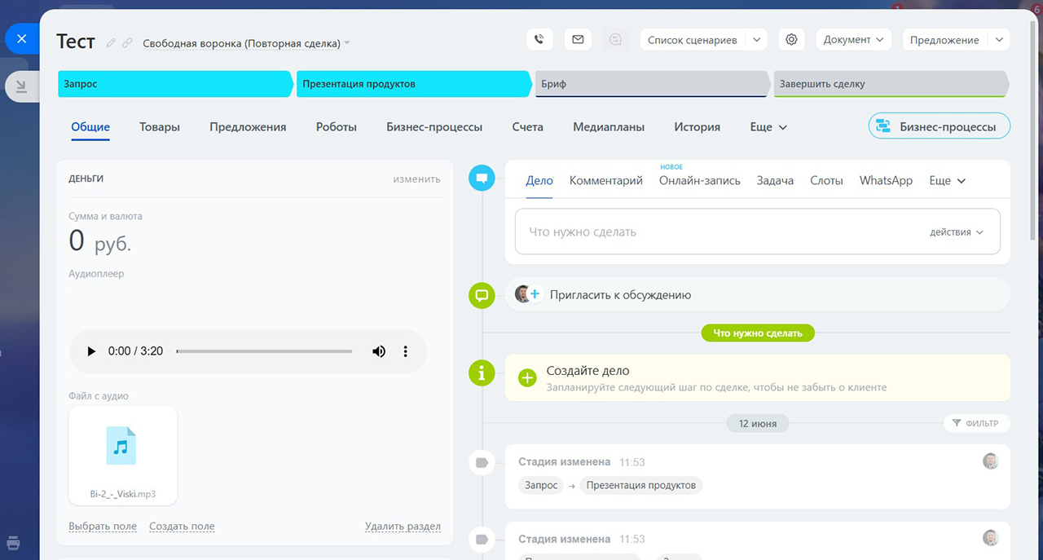Open the Комментарий tab

point(605,180)
